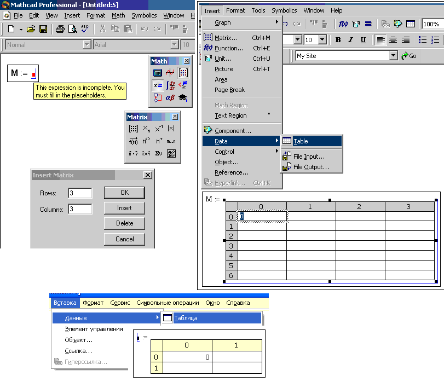Image resolution: width=444 pixels, height=382 pixels.
Task: Toggle numbered list
Action: point(435,40)
